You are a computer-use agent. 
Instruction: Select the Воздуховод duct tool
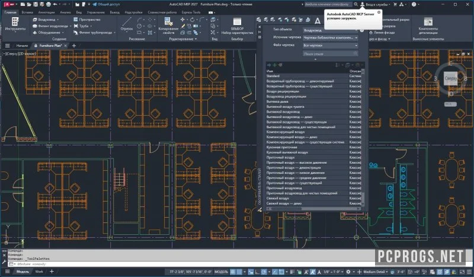(44, 20)
